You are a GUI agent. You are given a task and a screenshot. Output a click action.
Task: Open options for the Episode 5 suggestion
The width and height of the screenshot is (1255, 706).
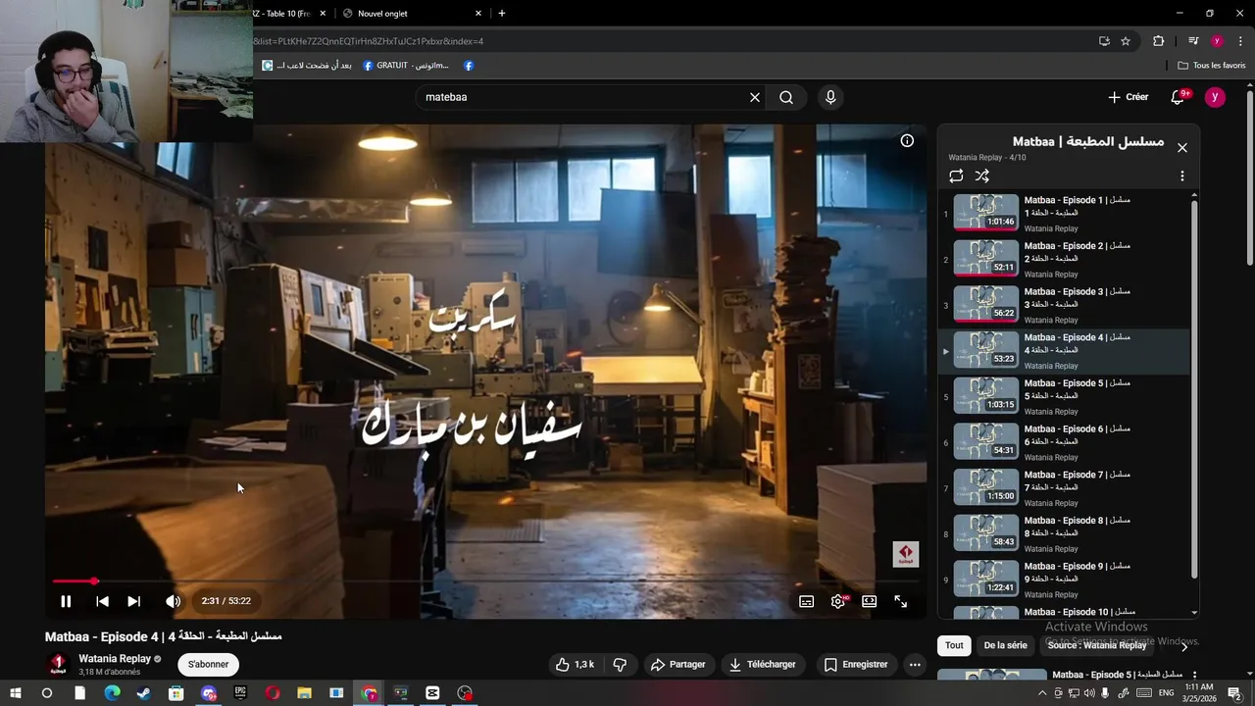tap(1193, 675)
